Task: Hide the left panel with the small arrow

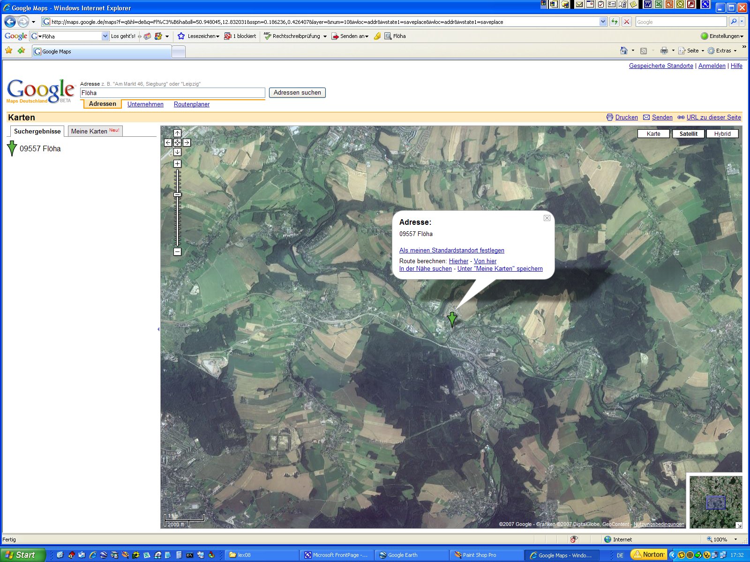Action: tap(158, 329)
